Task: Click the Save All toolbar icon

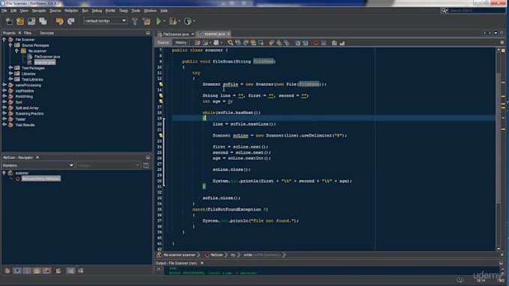Action: pos(43,22)
